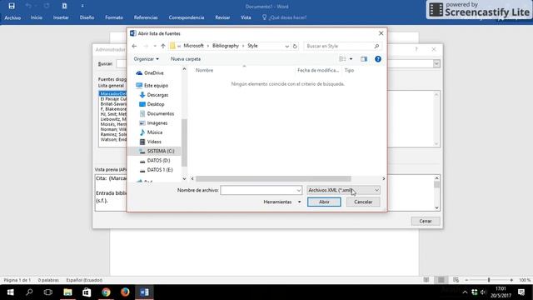Click the Undo icon in quick access toolbar
Image resolution: width=533 pixels, height=300 pixels.
tap(28, 6)
